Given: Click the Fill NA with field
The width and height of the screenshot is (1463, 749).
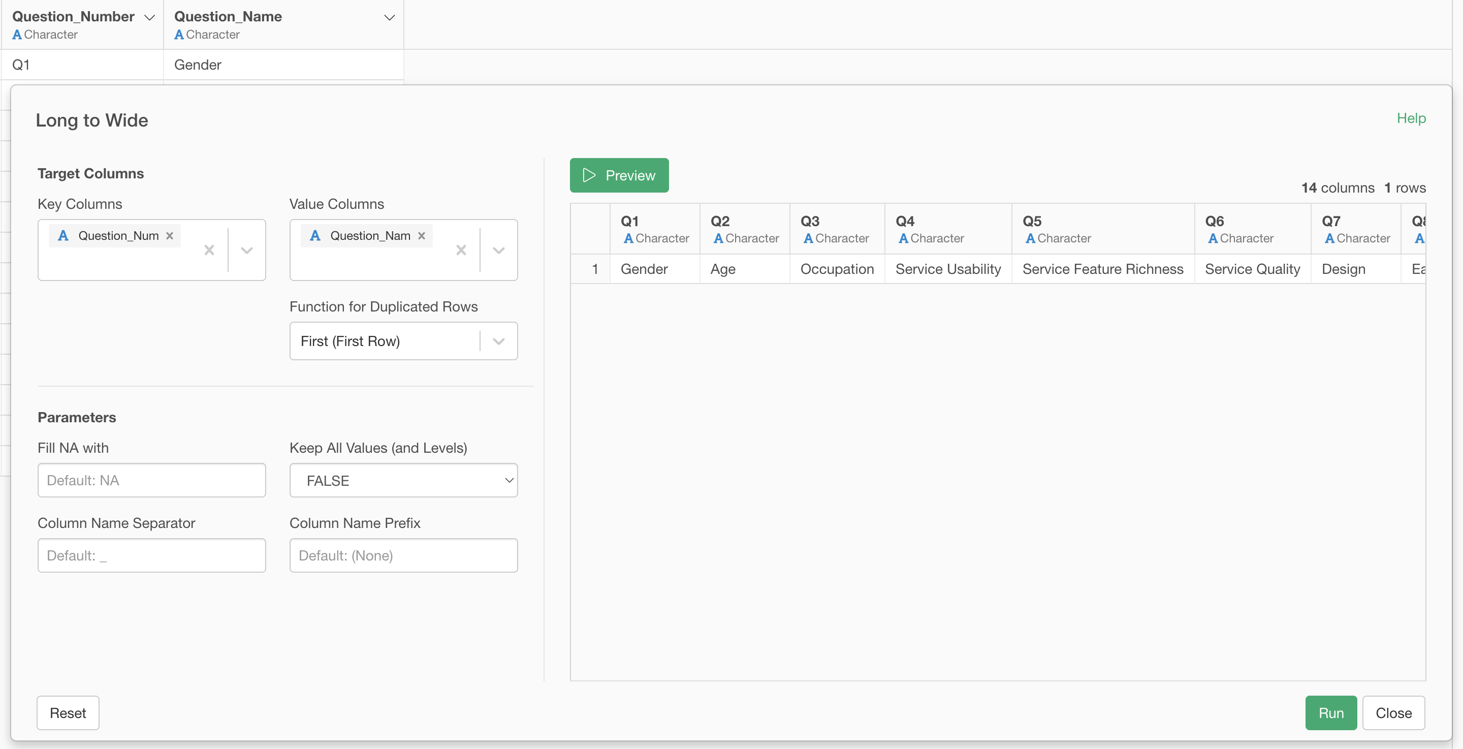Looking at the screenshot, I should click(152, 481).
